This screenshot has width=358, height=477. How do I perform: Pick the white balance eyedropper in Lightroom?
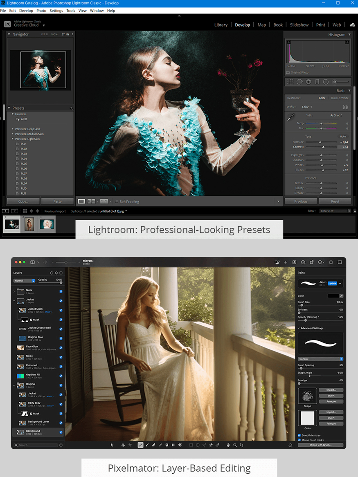tap(291, 117)
